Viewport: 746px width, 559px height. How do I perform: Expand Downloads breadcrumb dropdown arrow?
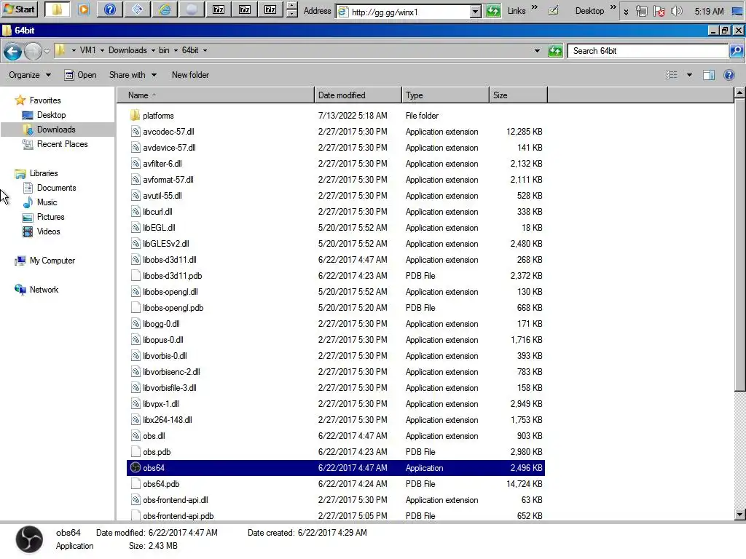click(x=153, y=50)
